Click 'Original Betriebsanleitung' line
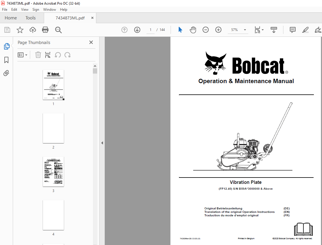The image size is (322, 245). tap(223, 208)
